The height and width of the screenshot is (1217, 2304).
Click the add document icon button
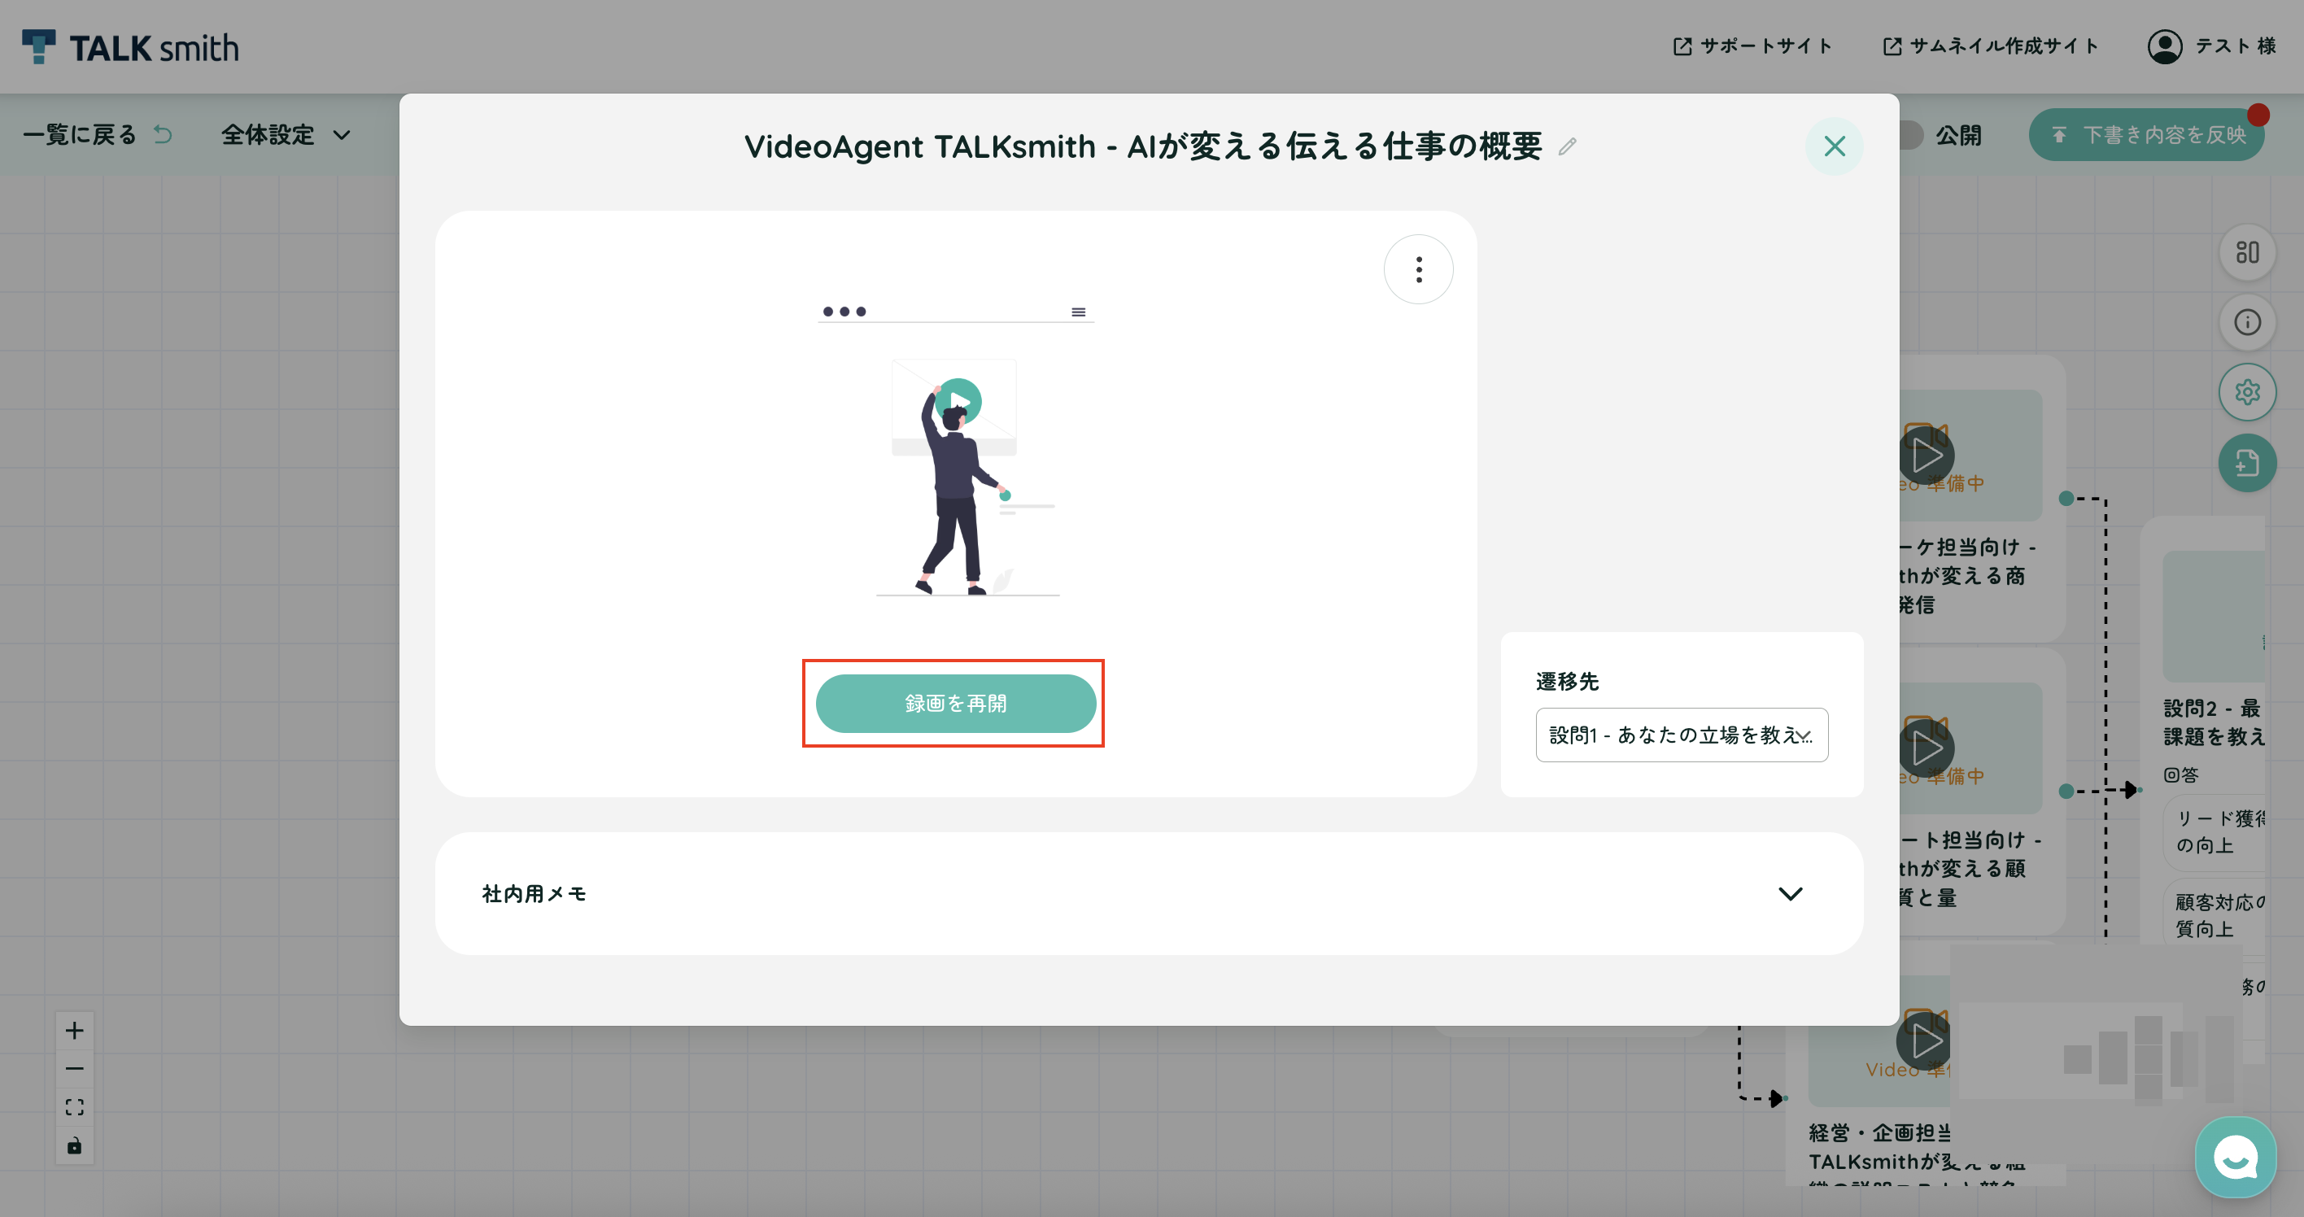tap(2247, 462)
